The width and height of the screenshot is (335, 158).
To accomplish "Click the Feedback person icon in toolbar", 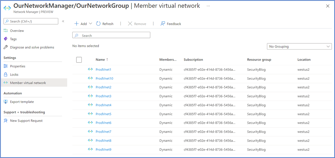I will click(163, 24).
